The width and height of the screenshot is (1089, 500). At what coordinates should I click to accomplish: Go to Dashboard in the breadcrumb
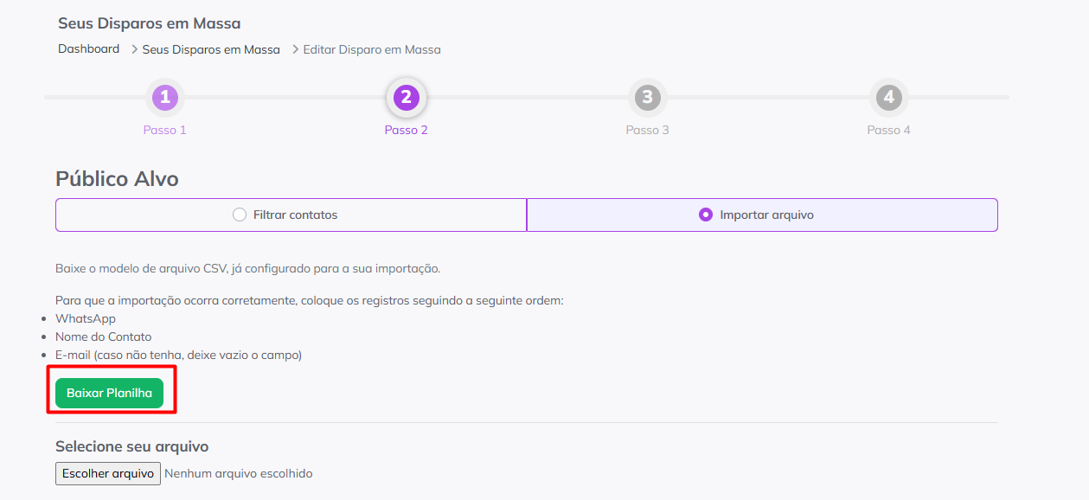pos(88,49)
